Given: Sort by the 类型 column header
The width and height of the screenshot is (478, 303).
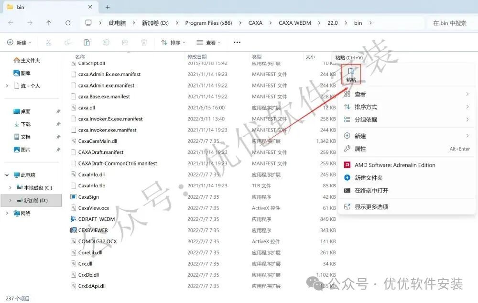Looking at the screenshot, I should 257,57.
